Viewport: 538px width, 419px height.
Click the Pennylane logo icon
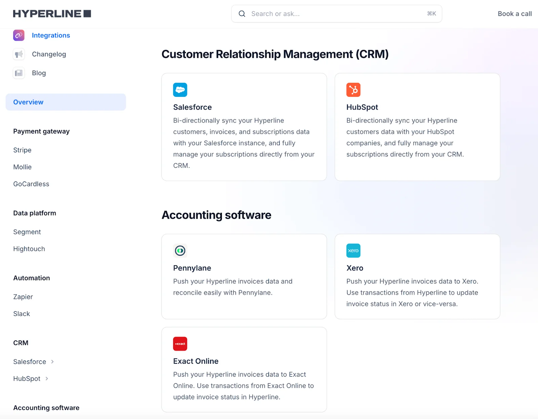pyautogui.click(x=180, y=251)
